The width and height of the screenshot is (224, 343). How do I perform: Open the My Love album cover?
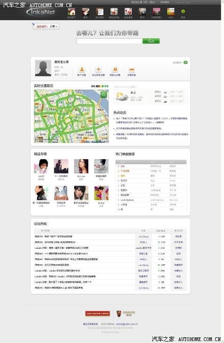click(81, 166)
